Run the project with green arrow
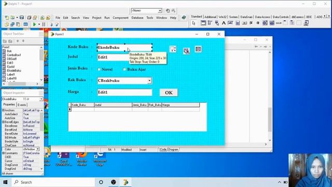The image size is (332, 187). pyautogui.click(x=34, y=24)
